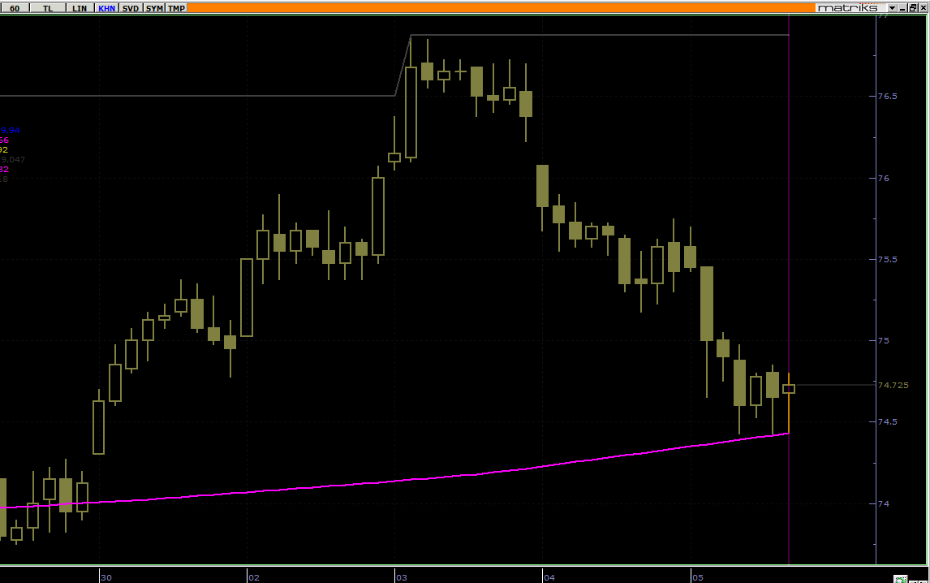Click the 04 date label on time axis

click(x=549, y=577)
